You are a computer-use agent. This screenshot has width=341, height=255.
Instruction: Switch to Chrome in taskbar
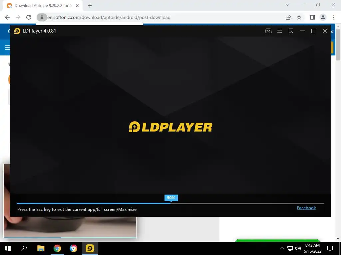57,248
